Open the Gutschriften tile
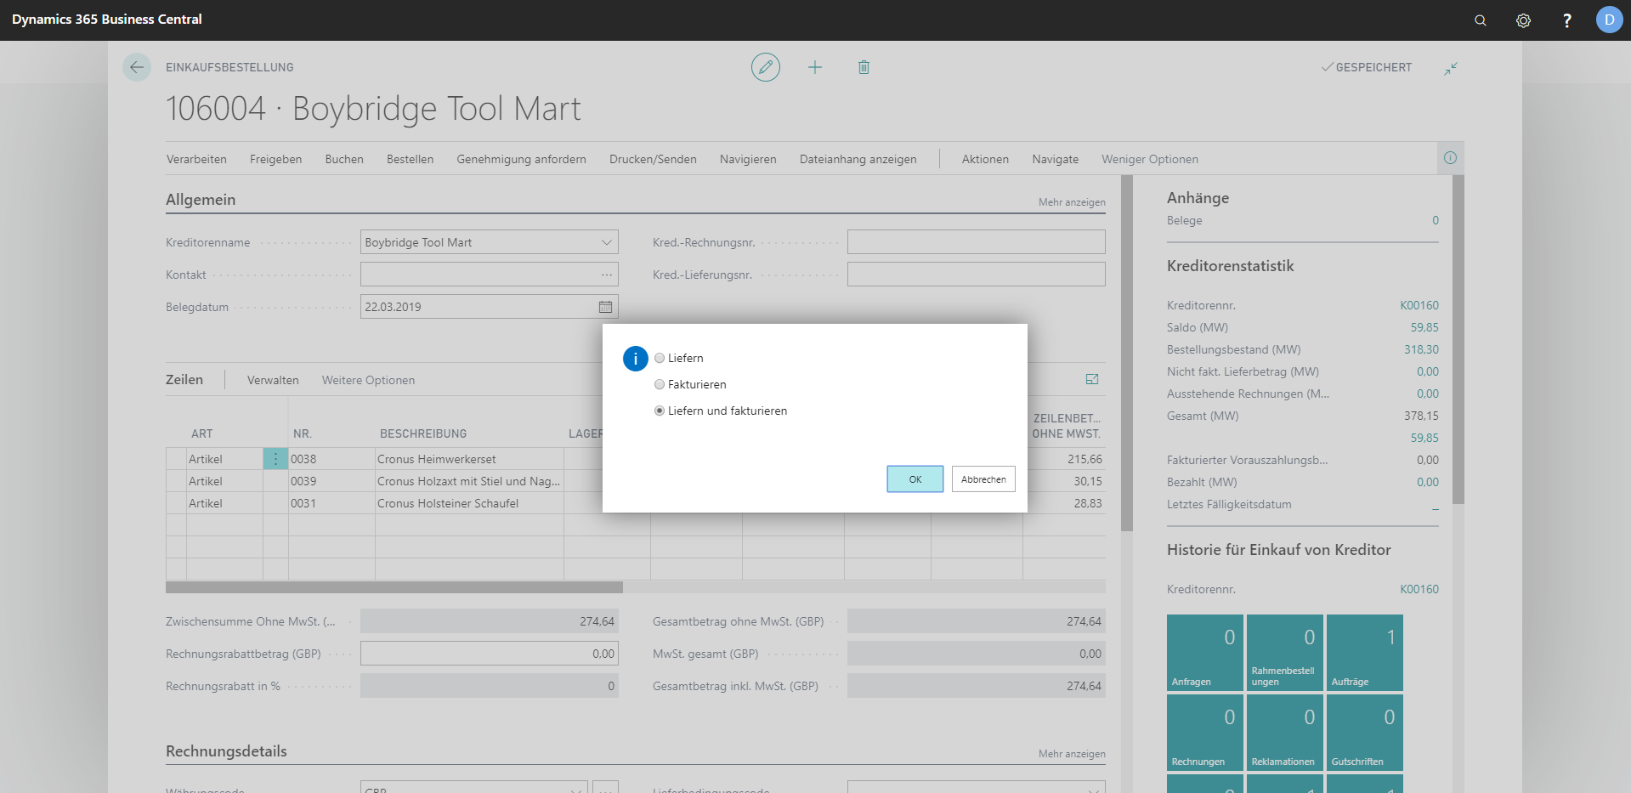Viewport: 1631px width, 793px height. (1364, 733)
